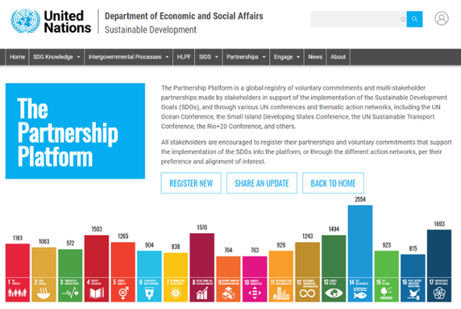Open the News menu item

315,57
